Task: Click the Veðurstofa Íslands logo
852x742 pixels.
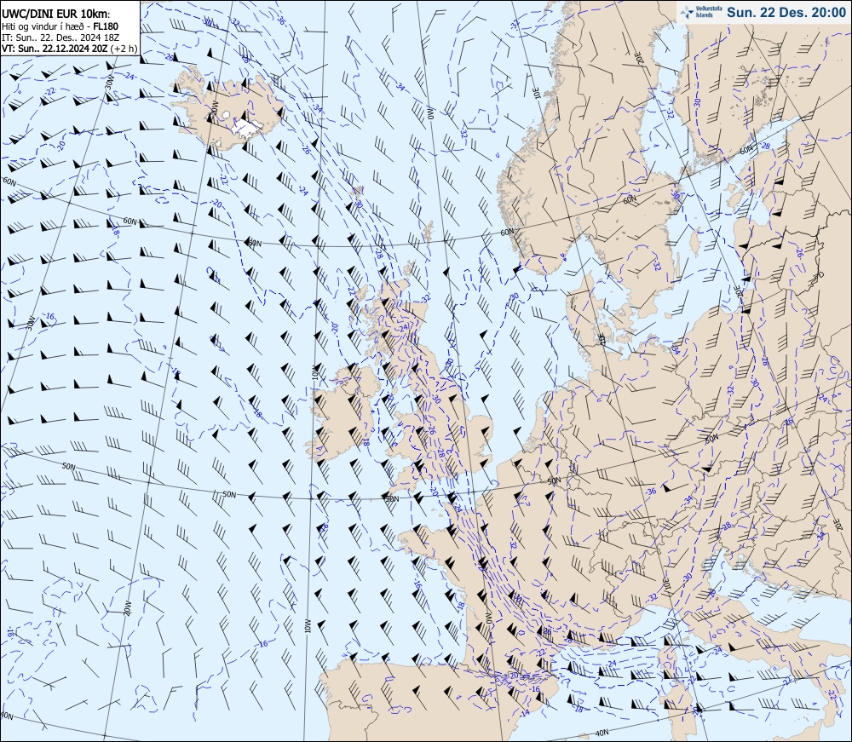Action: pyautogui.click(x=700, y=12)
